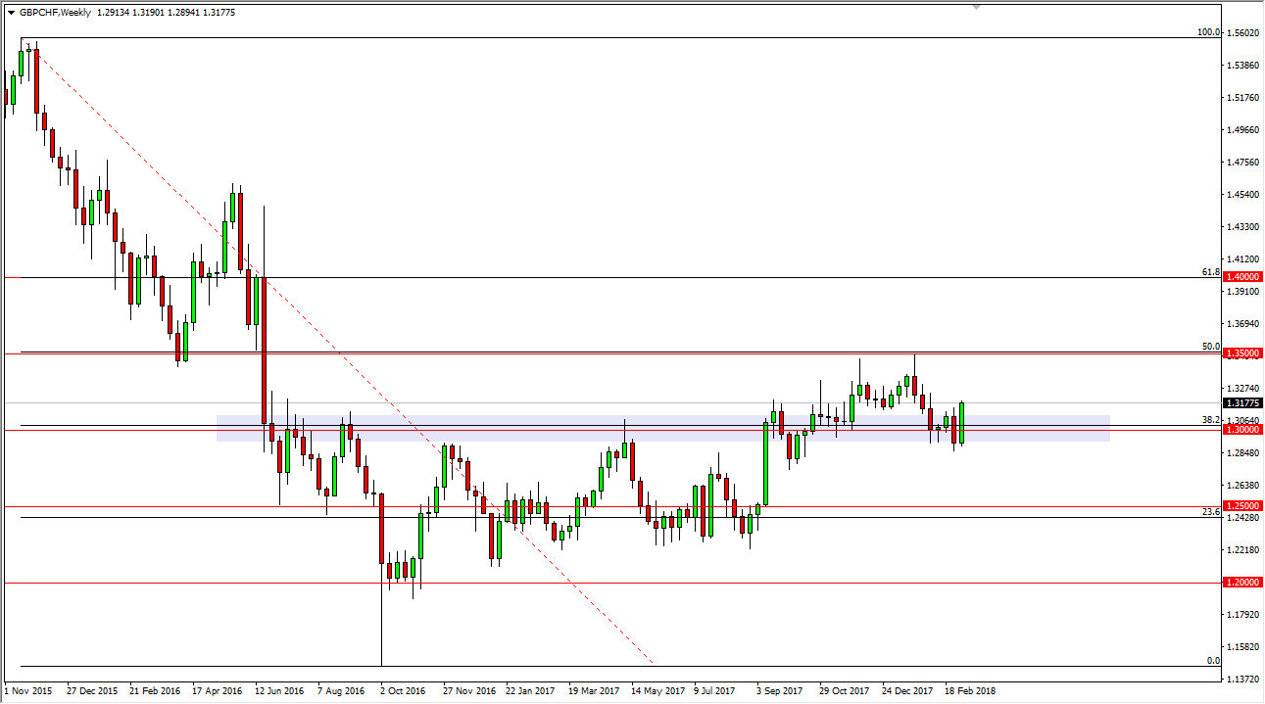
Task: Select the tall green candle near 3 Sep 2017
Action: pyautogui.click(x=764, y=465)
